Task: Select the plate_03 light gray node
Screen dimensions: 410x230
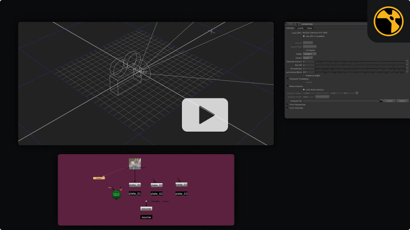Action: tap(182, 184)
